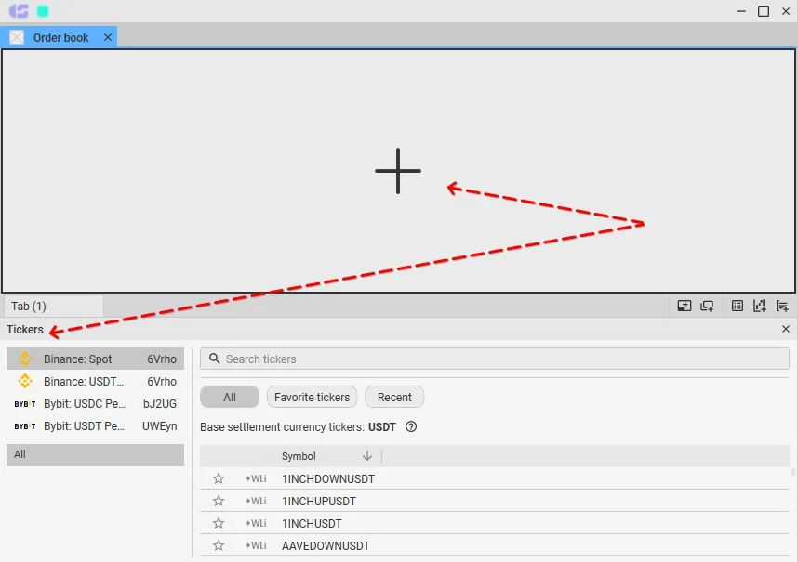Click the large plus icon in the empty workspace

pos(398,171)
